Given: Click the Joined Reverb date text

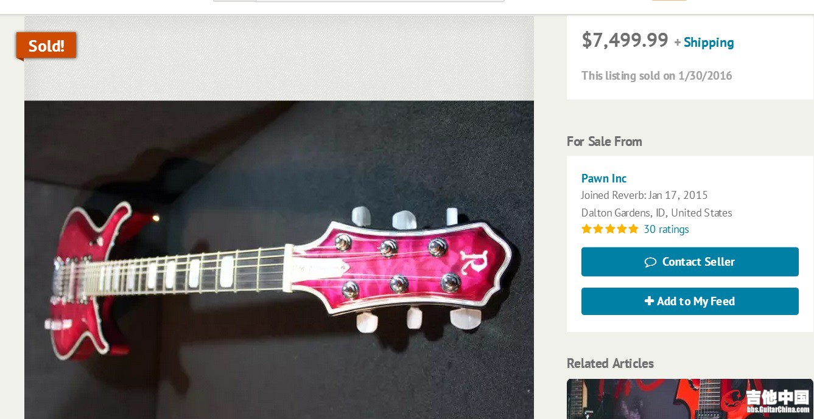Looking at the screenshot, I should point(644,195).
